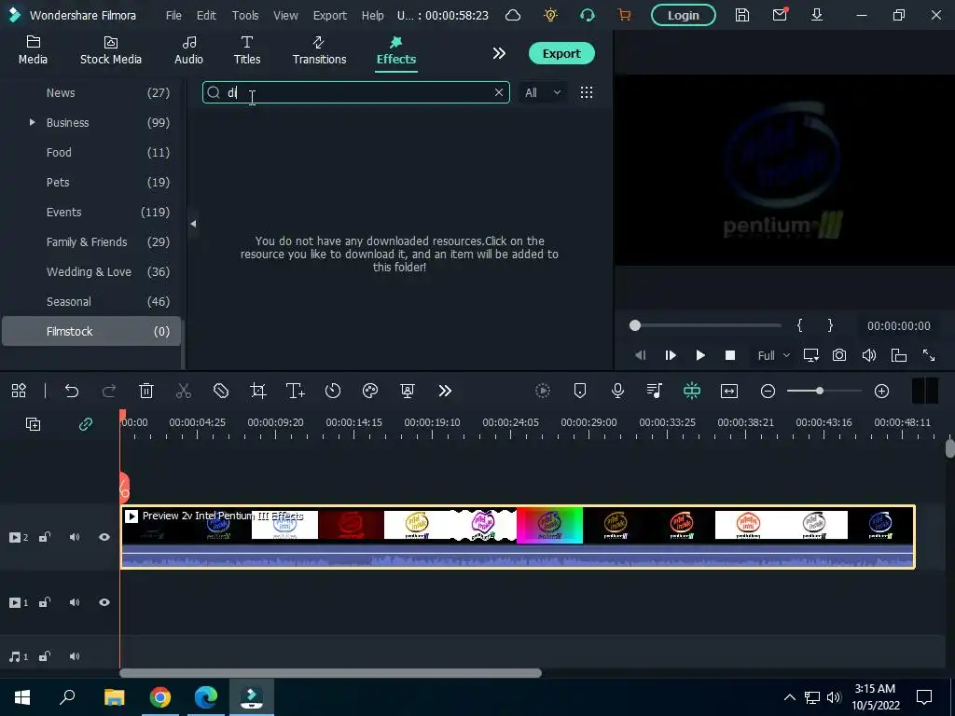Save project with the floppy disk icon
Image resolution: width=955 pixels, height=716 pixels.
tap(741, 15)
